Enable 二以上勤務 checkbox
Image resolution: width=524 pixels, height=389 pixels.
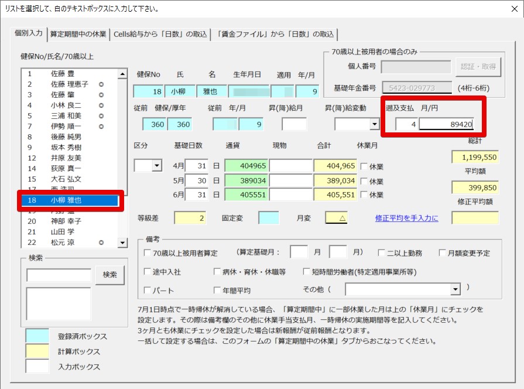click(381, 253)
